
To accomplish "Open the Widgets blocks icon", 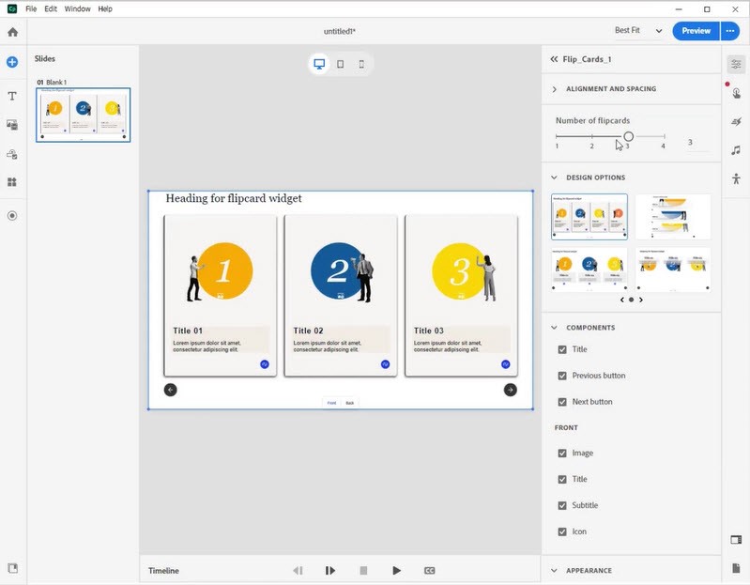I will pyautogui.click(x=12, y=182).
